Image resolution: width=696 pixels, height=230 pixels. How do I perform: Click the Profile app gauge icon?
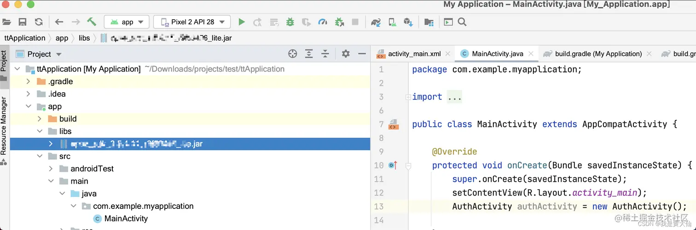323,22
